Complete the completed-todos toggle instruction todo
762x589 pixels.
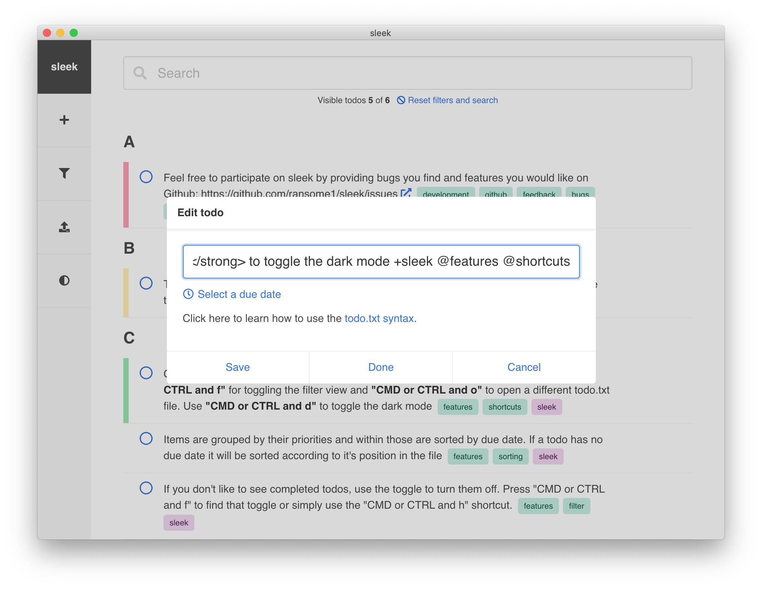click(146, 488)
